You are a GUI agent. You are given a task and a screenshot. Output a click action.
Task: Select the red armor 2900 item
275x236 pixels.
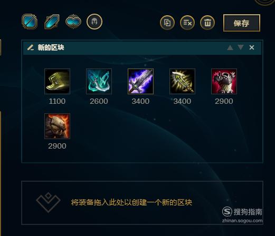[224, 81]
